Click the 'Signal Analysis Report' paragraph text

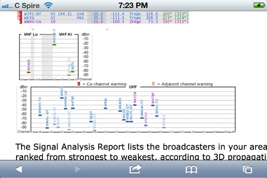[x=141, y=151]
